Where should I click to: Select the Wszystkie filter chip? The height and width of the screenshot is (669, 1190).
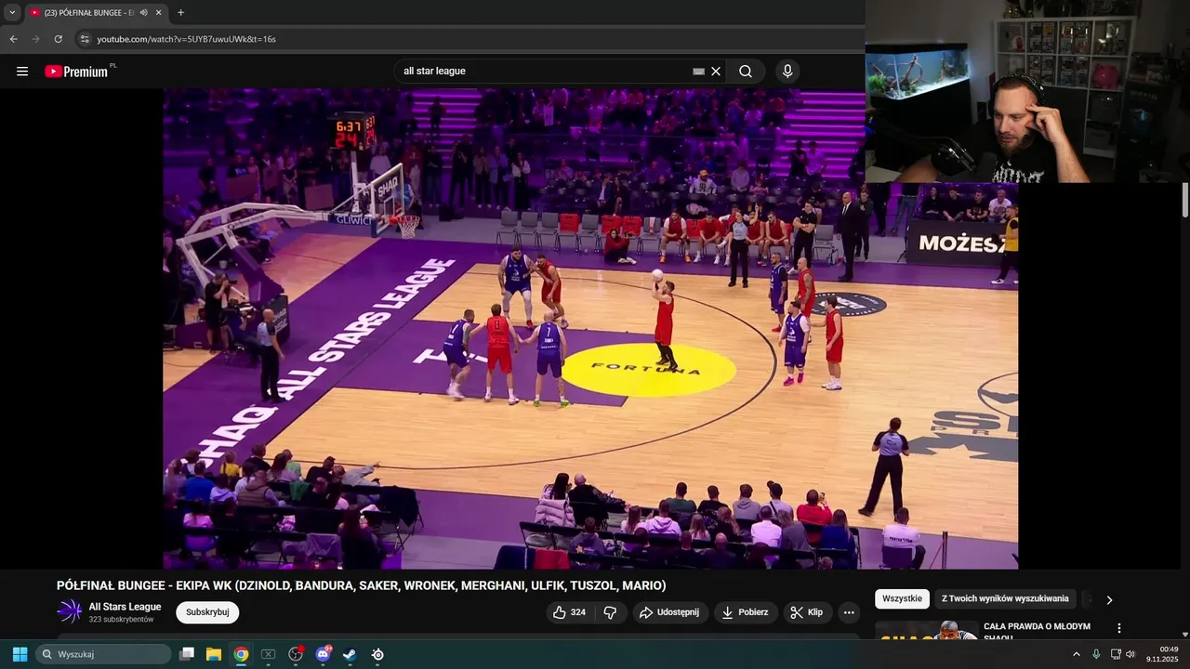click(902, 599)
